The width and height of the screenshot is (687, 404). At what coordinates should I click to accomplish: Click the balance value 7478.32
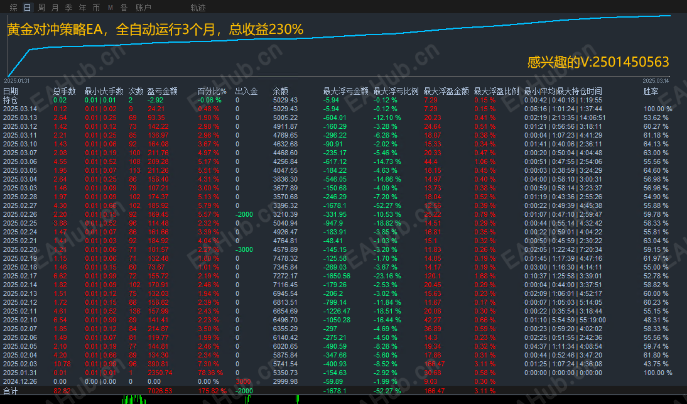(x=285, y=258)
